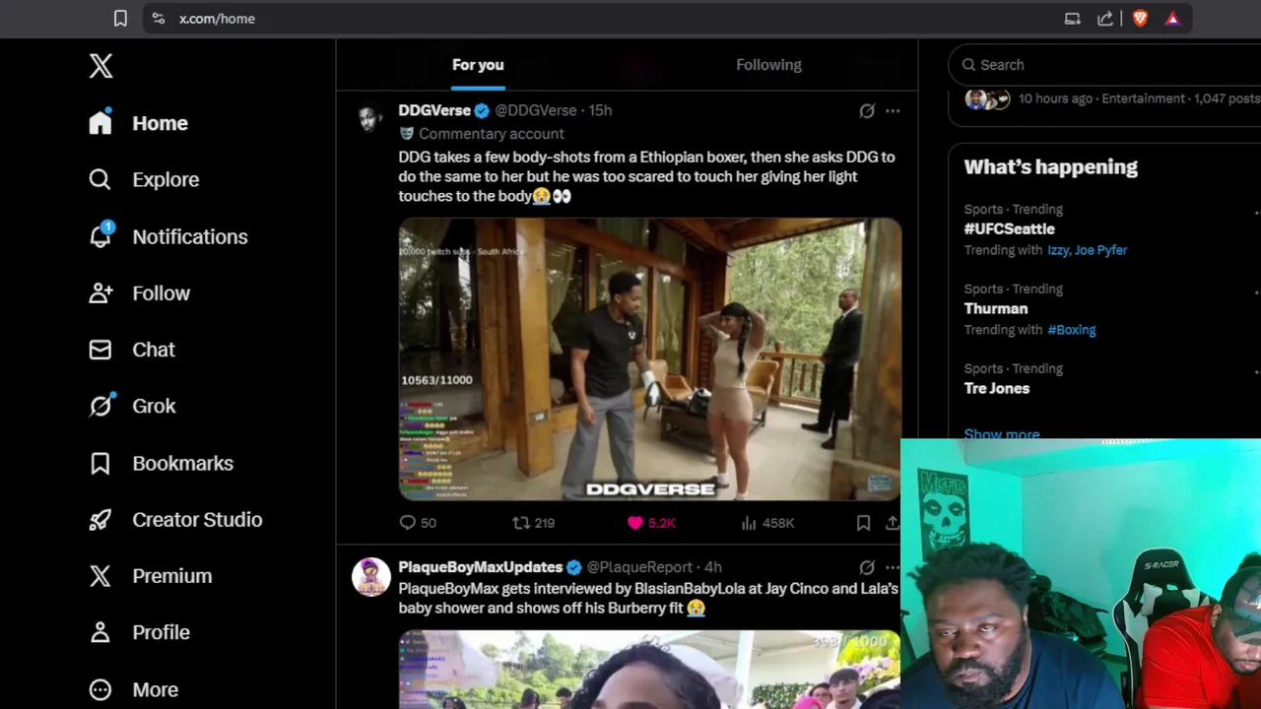Click the Joe Pyfer trending link
This screenshot has width=1261, height=709.
coord(1101,250)
